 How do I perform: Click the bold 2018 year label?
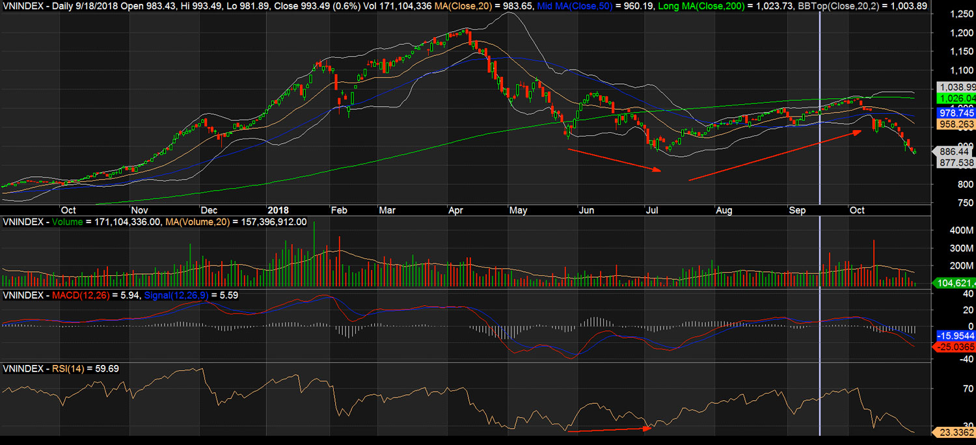(278, 210)
